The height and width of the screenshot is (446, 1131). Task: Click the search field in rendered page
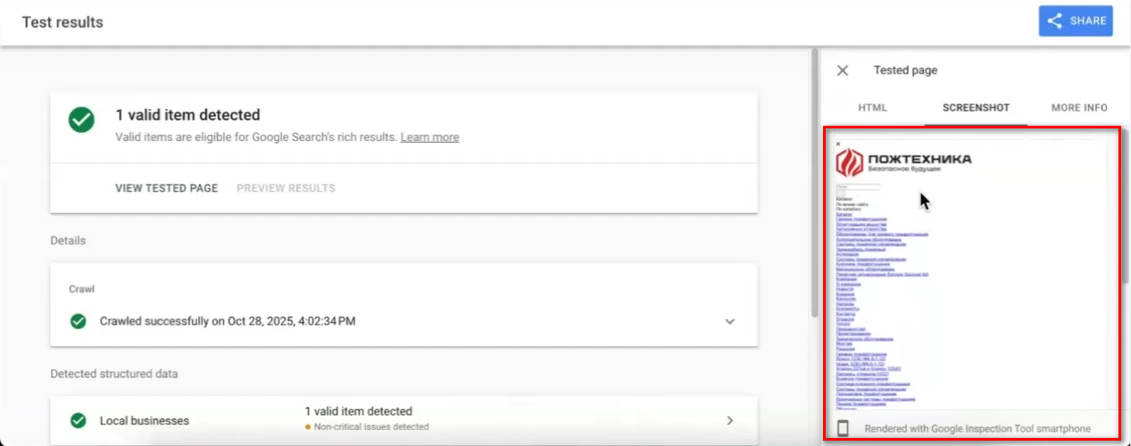(858, 187)
